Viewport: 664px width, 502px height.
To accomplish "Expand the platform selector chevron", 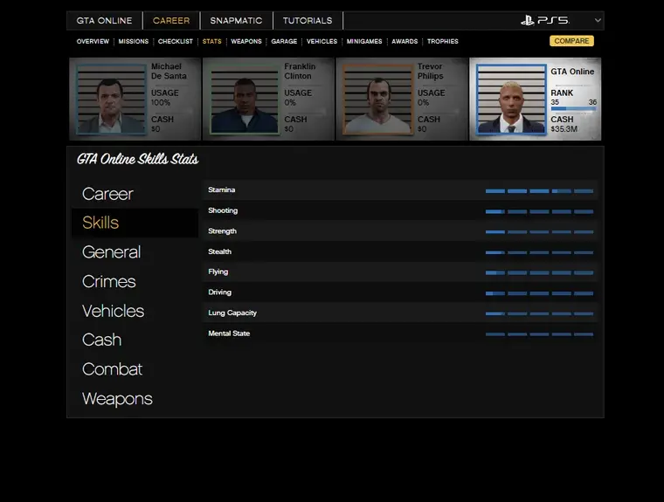I will tap(598, 20).
